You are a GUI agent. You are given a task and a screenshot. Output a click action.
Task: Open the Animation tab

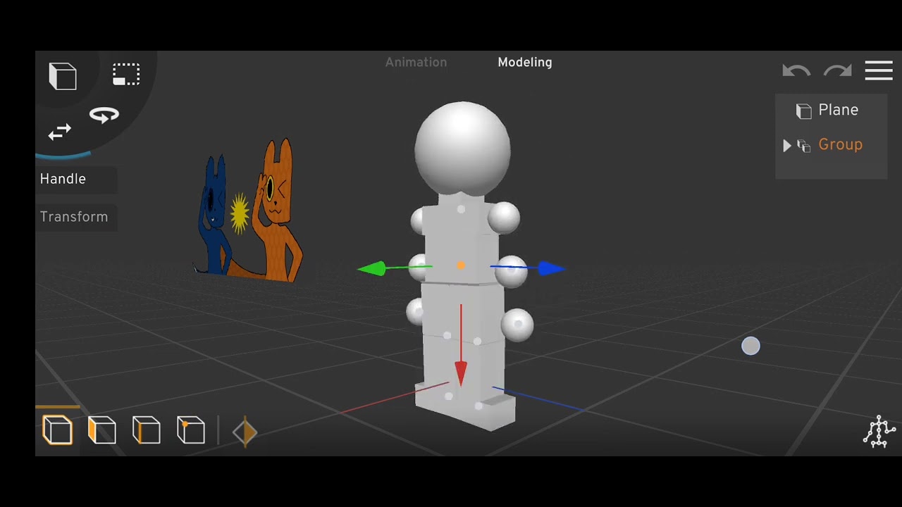coord(416,62)
